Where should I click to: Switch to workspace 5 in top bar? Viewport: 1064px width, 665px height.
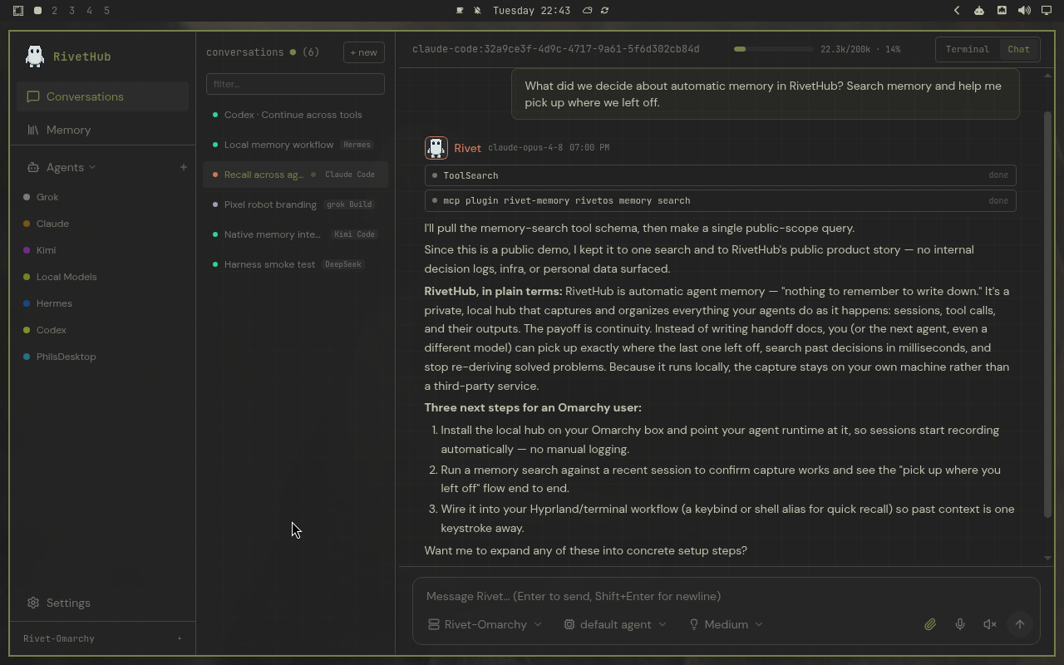[107, 11]
